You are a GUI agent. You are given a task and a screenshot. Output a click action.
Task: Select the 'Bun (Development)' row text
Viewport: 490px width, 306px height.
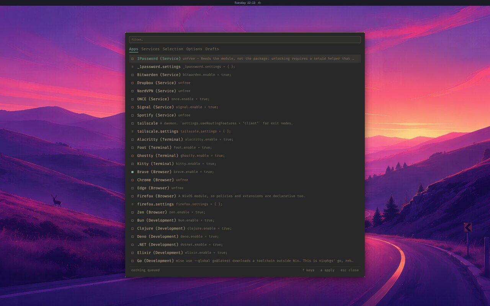coord(157,220)
